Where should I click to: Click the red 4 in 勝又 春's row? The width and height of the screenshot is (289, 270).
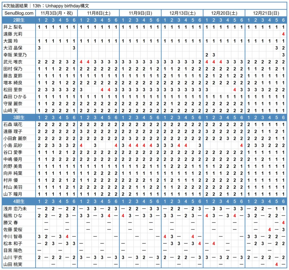tap(283, 222)
